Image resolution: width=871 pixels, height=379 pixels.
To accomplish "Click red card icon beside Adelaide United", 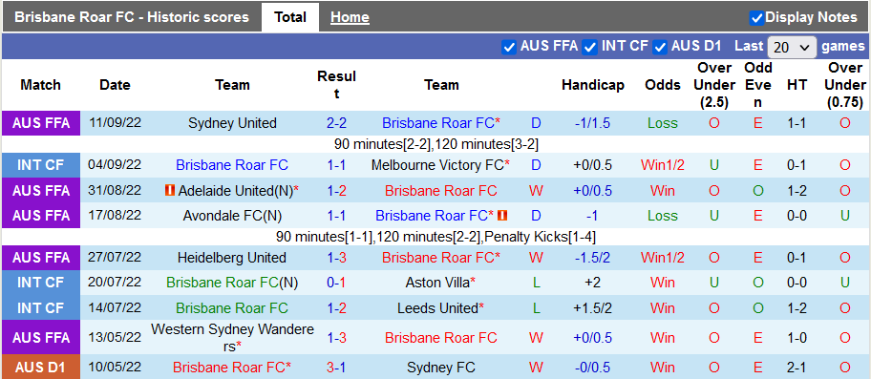I will click(169, 191).
